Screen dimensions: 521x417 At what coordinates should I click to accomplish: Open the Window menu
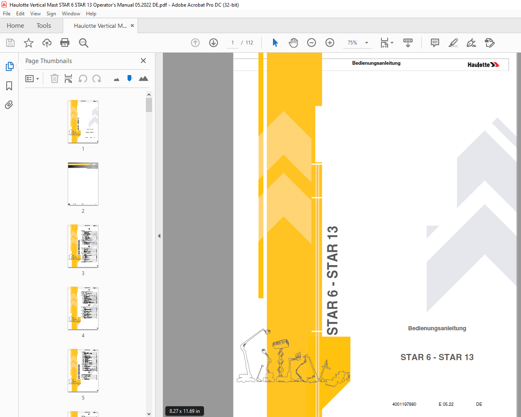(x=71, y=14)
